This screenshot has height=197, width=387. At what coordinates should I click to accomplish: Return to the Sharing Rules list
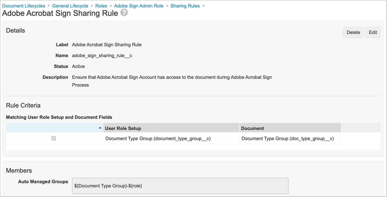click(185, 6)
